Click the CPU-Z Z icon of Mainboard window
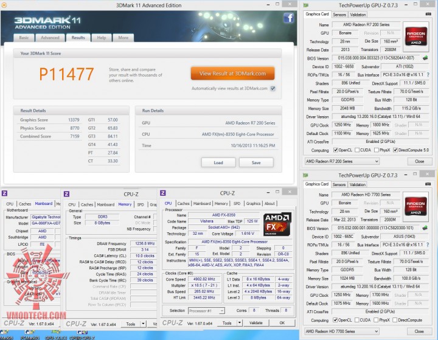 (x=4, y=193)
